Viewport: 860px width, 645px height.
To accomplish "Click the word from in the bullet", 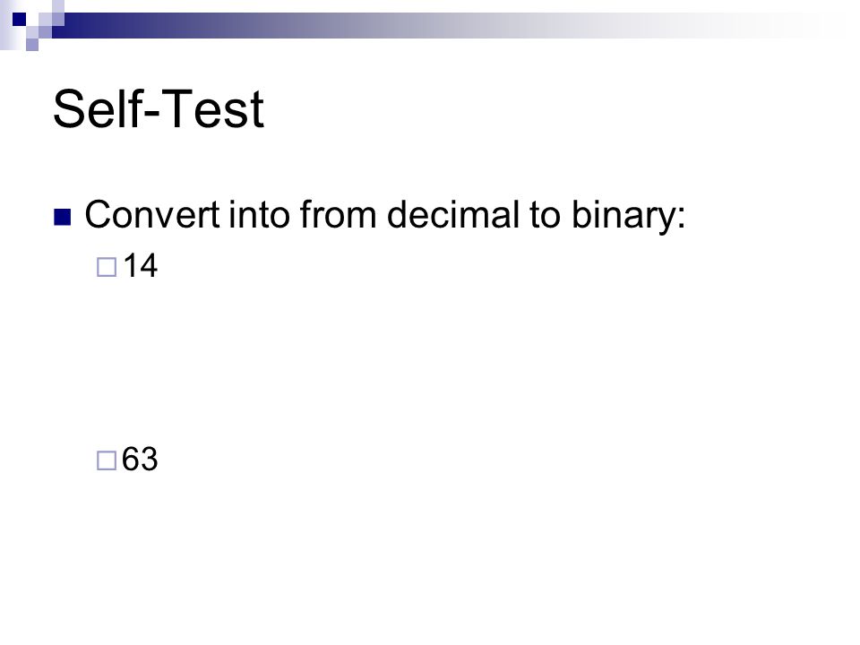I will pos(338,214).
